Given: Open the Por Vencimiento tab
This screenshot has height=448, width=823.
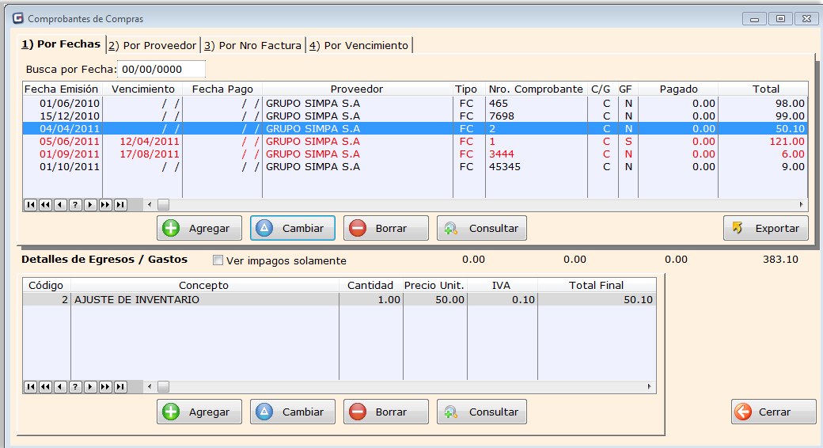Looking at the screenshot, I should point(360,46).
